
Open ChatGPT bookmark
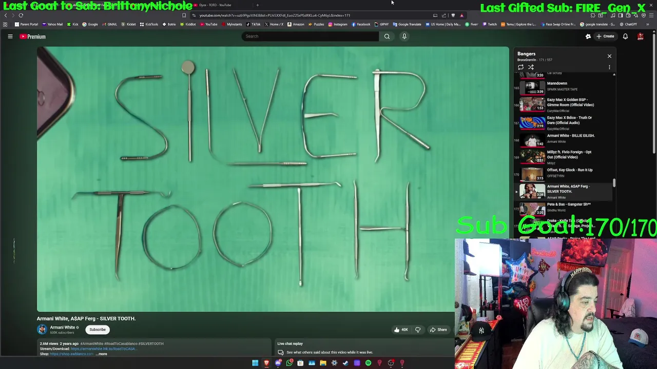pyautogui.click(x=628, y=24)
